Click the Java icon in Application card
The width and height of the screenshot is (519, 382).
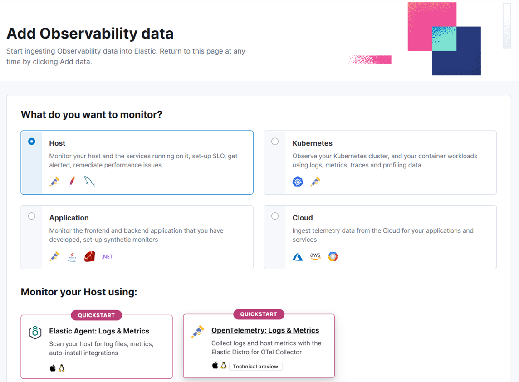point(72,257)
